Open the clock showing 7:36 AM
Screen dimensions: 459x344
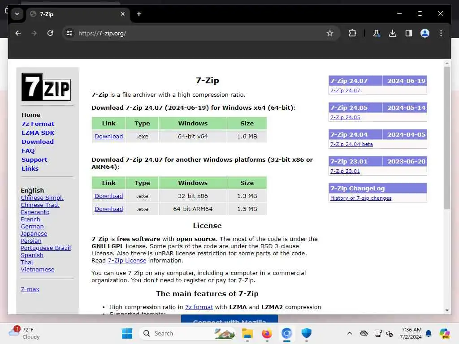tap(411, 333)
